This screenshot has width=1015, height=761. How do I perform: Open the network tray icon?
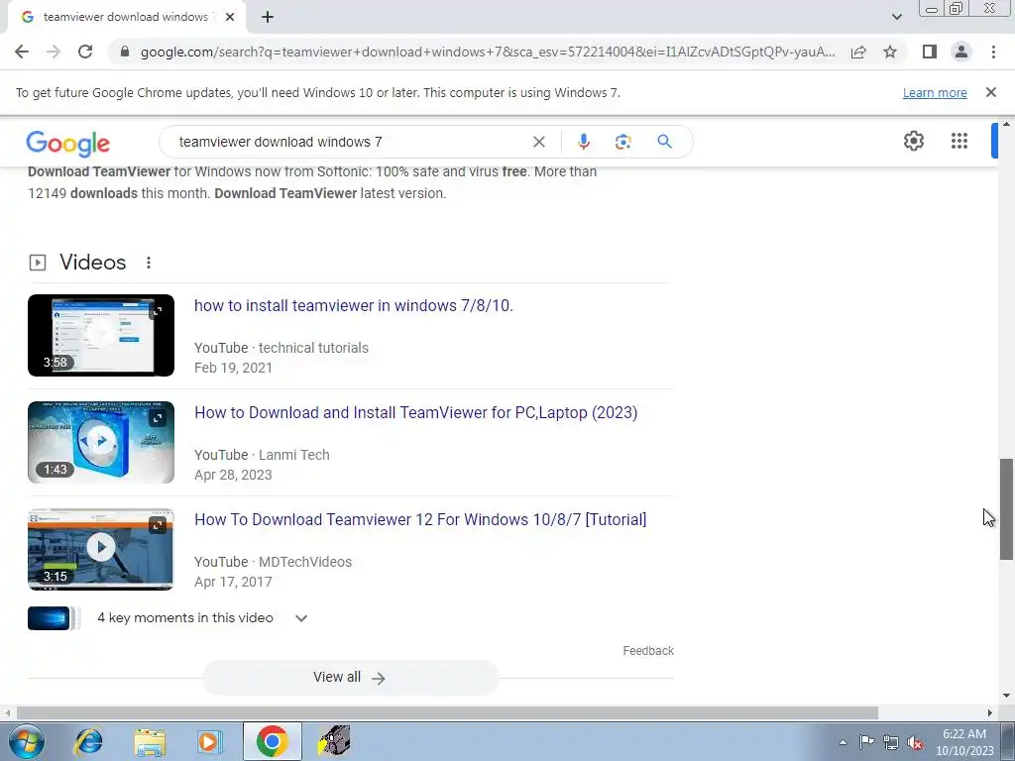coord(891,743)
